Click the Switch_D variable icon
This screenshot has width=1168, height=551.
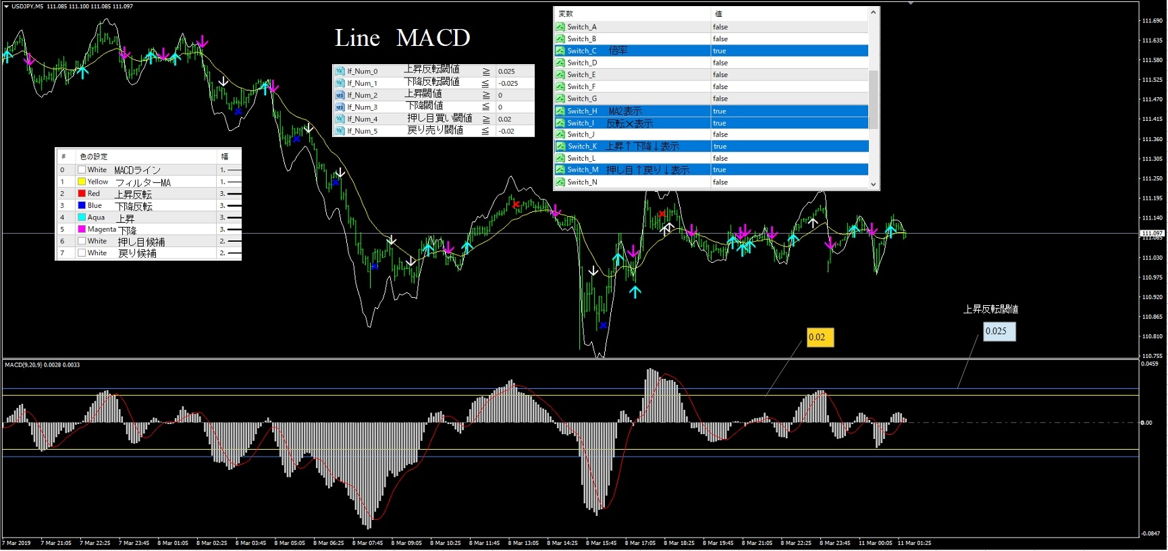[x=560, y=63]
